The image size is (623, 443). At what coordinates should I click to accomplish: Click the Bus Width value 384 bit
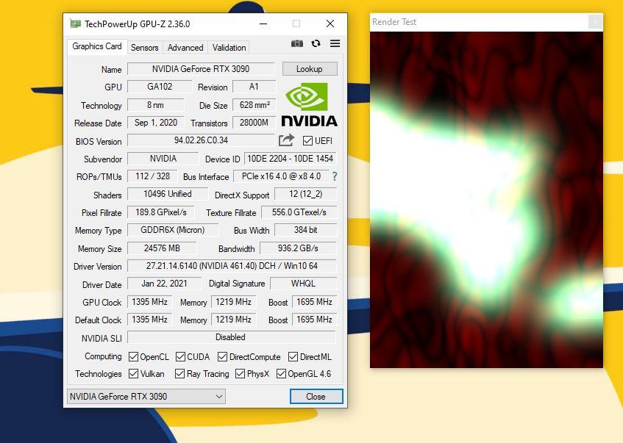tap(305, 230)
